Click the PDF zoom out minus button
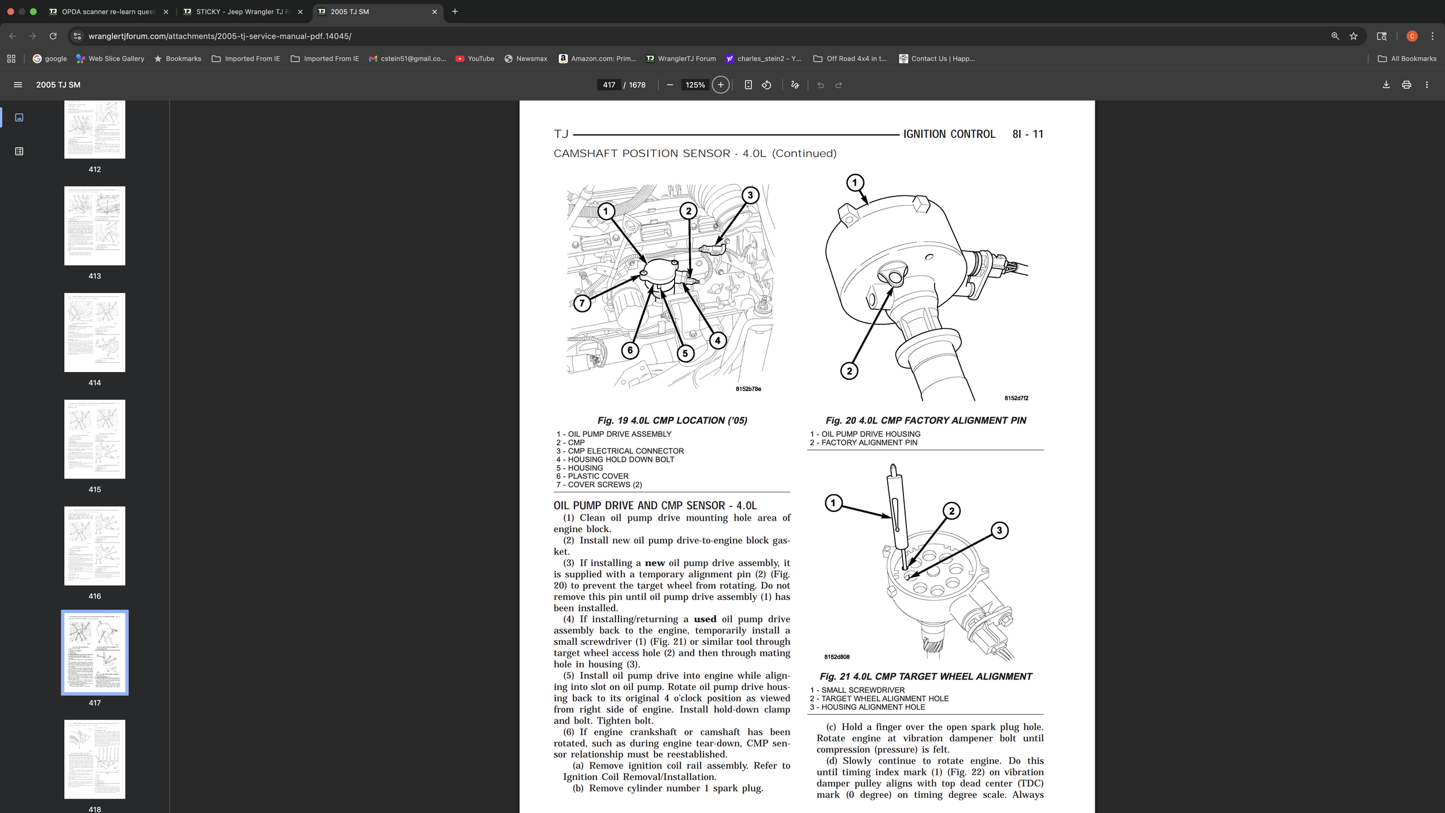The width and height of the screenshot is (1445, 813). pos(670,85)
